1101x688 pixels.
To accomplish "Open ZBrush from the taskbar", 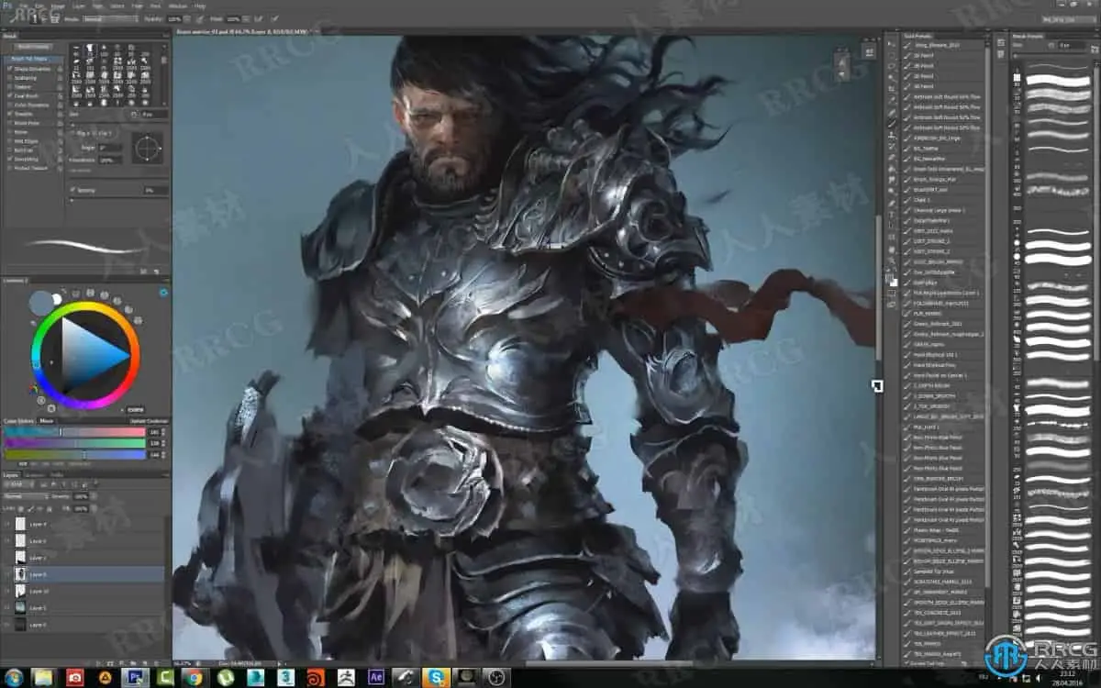I will click(x=345, y=677).
